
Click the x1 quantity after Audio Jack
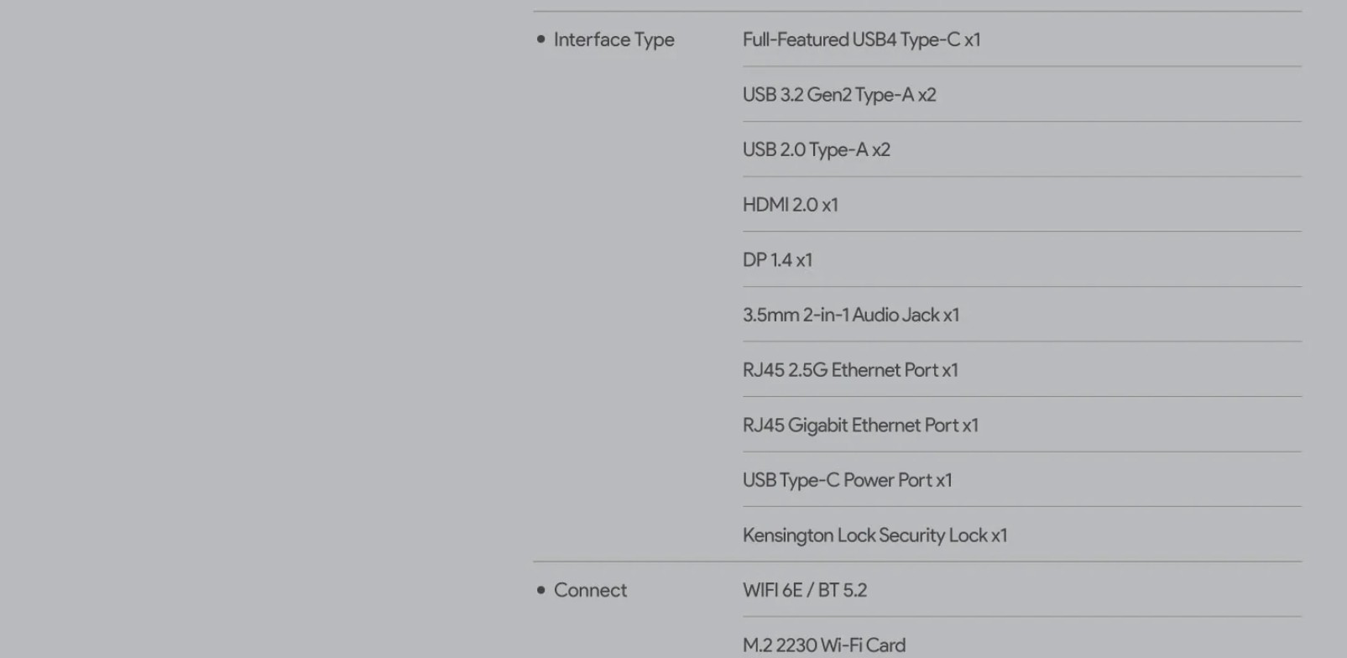(951, 315)
